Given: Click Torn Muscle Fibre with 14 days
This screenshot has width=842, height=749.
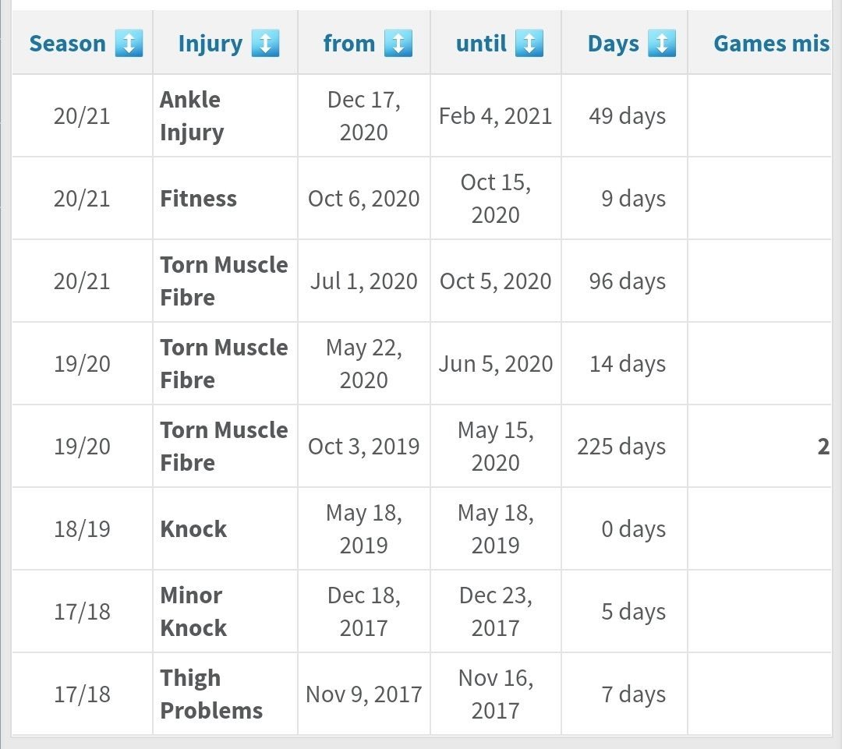Looking at the screenshot, I should (x=224, y=364).
